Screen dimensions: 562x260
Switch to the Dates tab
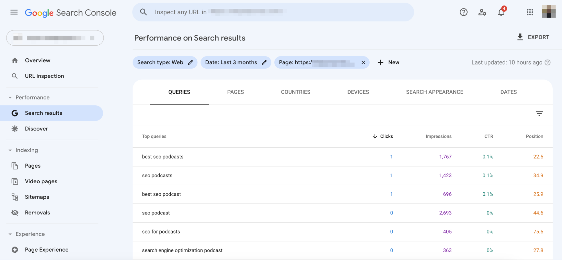[508, 92]
